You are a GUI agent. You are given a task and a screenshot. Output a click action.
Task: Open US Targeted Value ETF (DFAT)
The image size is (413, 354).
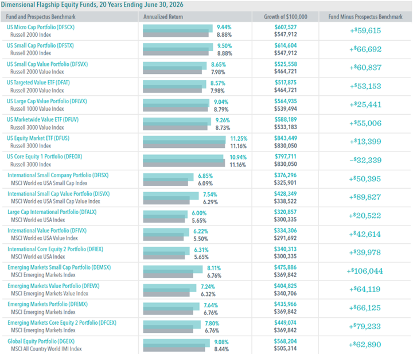(38, 83)
